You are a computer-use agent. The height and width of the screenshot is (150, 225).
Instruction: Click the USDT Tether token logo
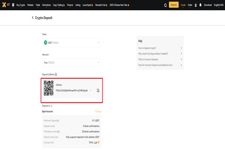[x=45, y=42]
